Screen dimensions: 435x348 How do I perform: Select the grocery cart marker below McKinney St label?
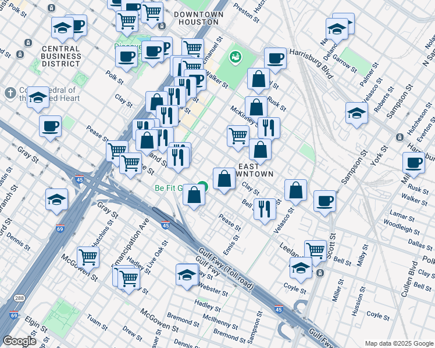238,136
